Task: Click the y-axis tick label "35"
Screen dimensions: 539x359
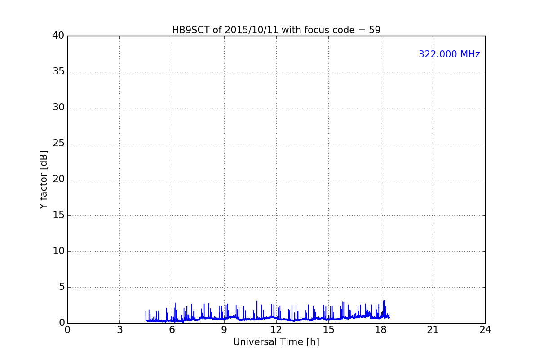Action: pyautogui.click(x=58, y=71)
